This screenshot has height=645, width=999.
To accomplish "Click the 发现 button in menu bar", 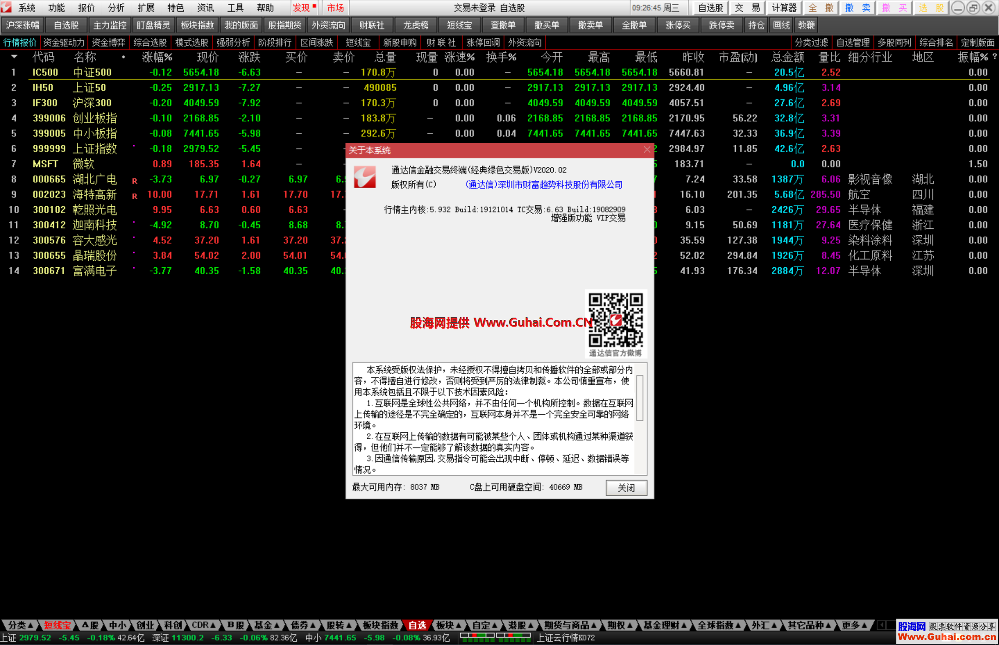I will [304, 8].
